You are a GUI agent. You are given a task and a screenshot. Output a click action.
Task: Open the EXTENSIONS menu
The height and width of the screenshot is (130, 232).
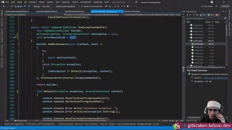point(86,2)
